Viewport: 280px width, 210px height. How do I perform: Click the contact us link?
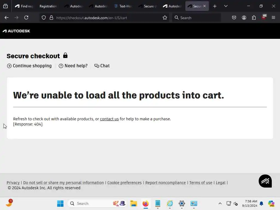click(x=109, y=119)
